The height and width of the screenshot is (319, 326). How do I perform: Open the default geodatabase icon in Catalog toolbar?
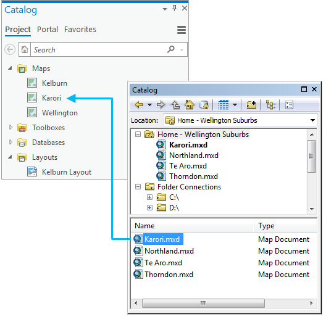click(204, 104)
